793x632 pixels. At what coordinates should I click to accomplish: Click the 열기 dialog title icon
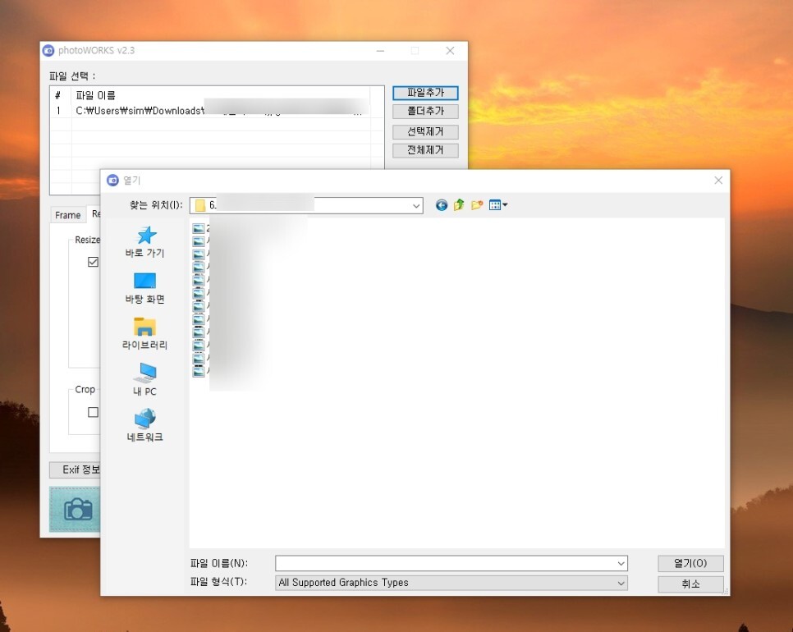112,180
